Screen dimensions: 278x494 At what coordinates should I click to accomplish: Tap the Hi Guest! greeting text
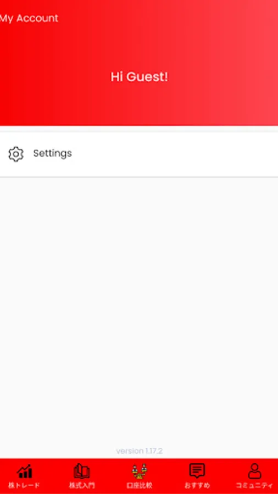pos(139,77)
